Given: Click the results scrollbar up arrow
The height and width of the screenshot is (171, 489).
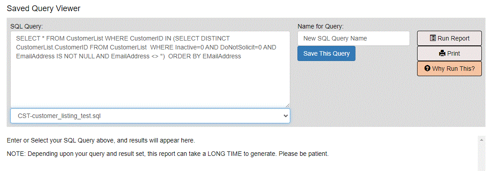Looking at the screenshot, I should point(481,140).
